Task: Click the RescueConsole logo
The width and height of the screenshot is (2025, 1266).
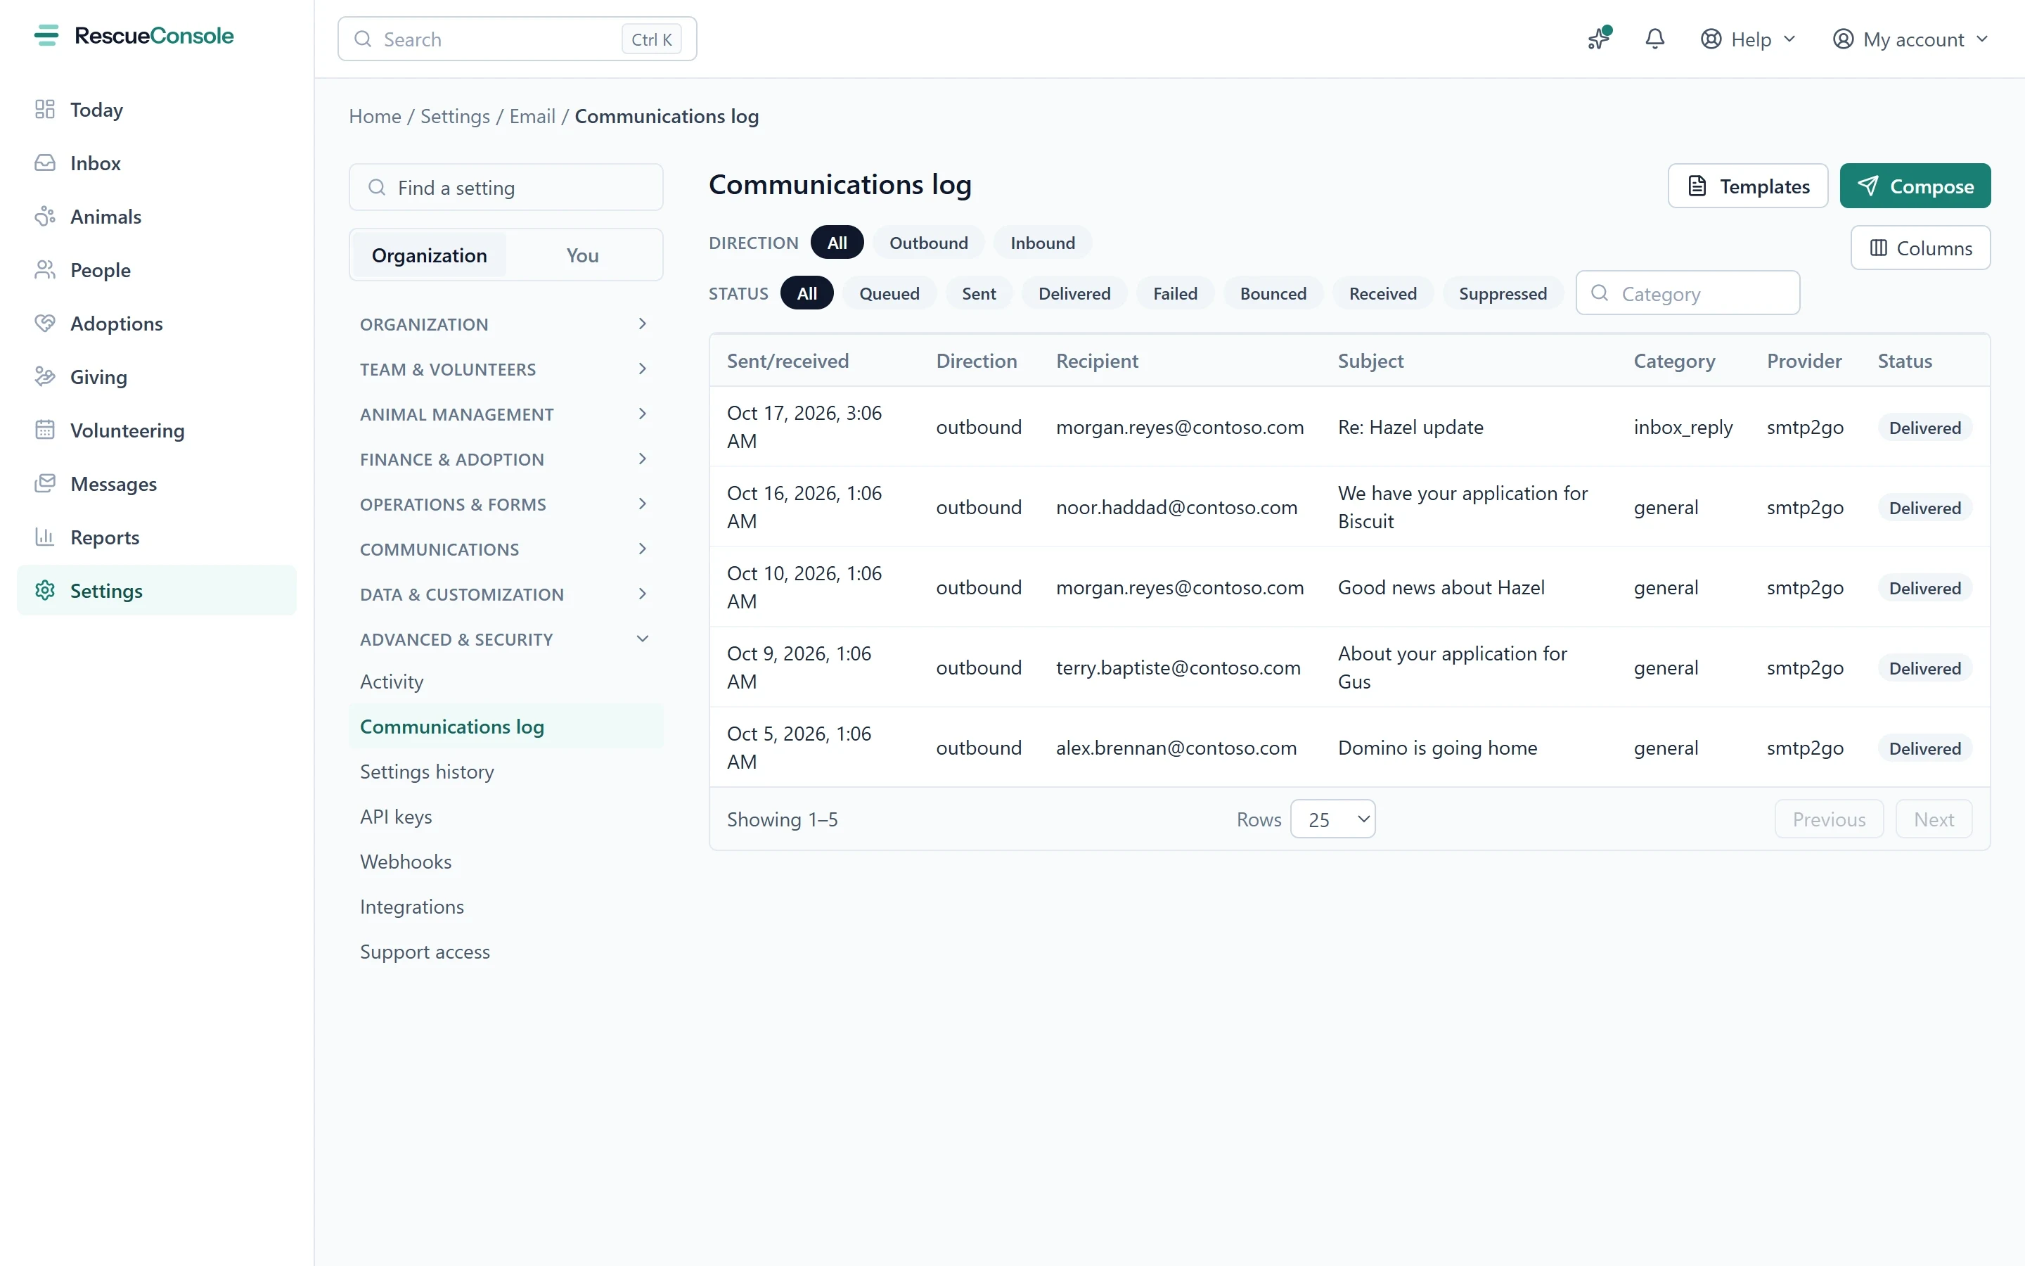Action: [134, 35]
